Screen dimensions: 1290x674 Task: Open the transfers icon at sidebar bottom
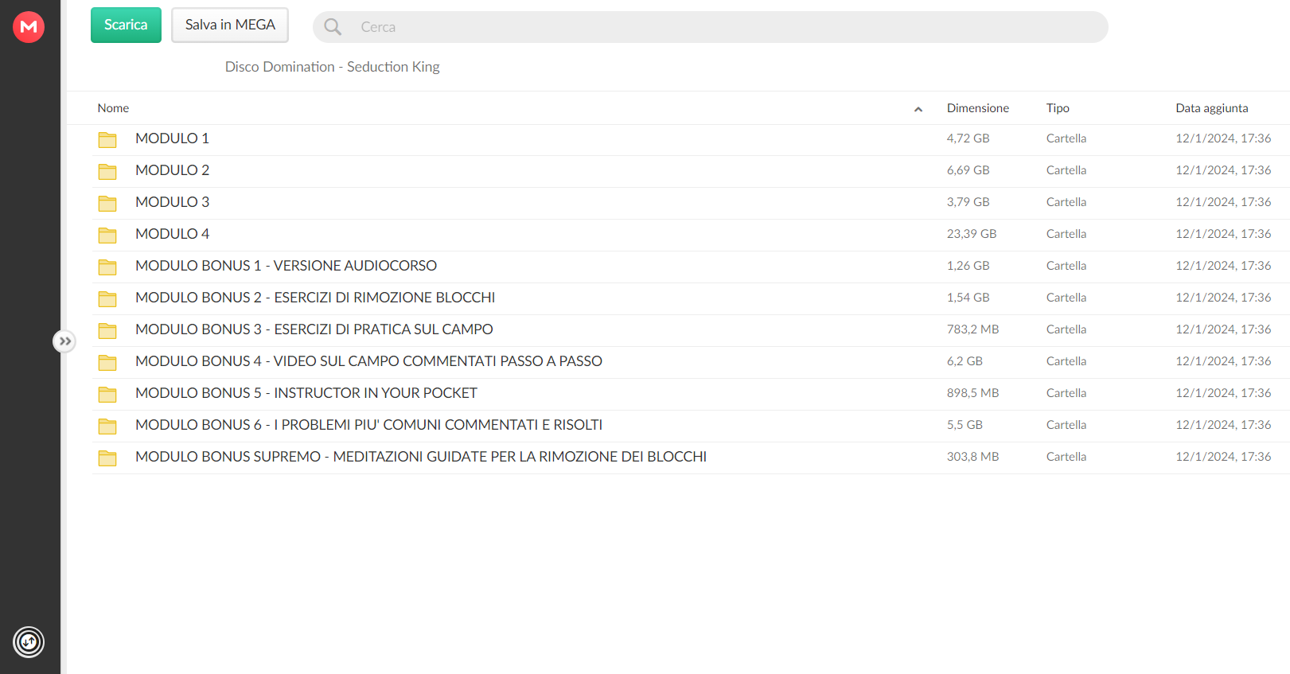(29, 642)
